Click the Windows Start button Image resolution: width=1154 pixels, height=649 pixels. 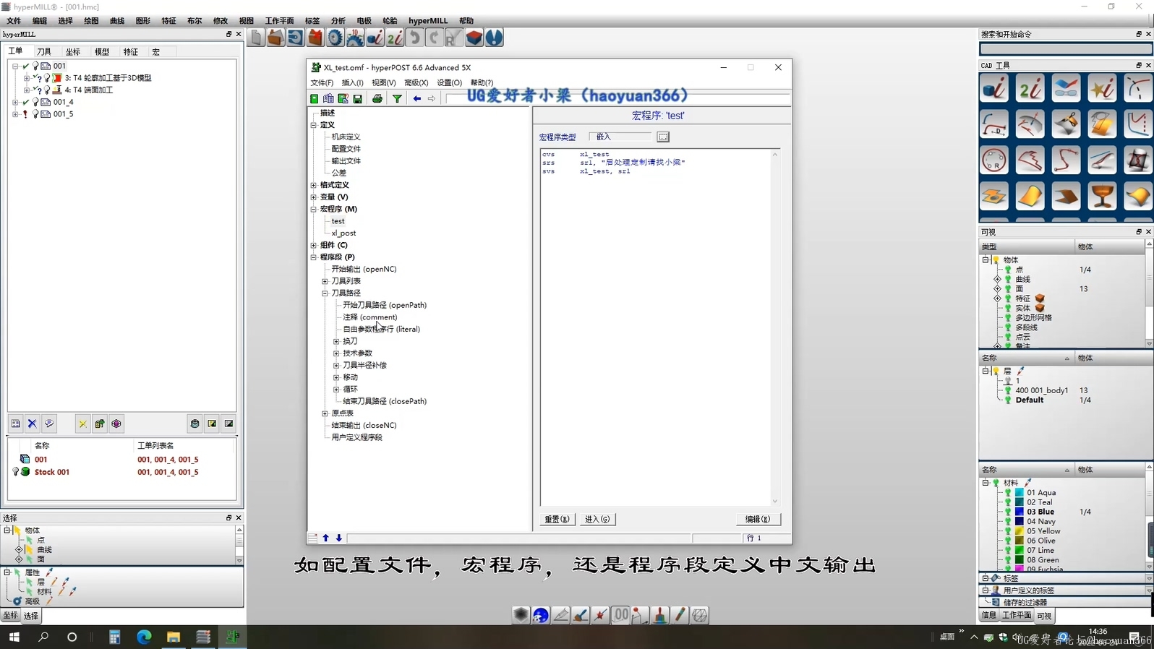[14, 637]
